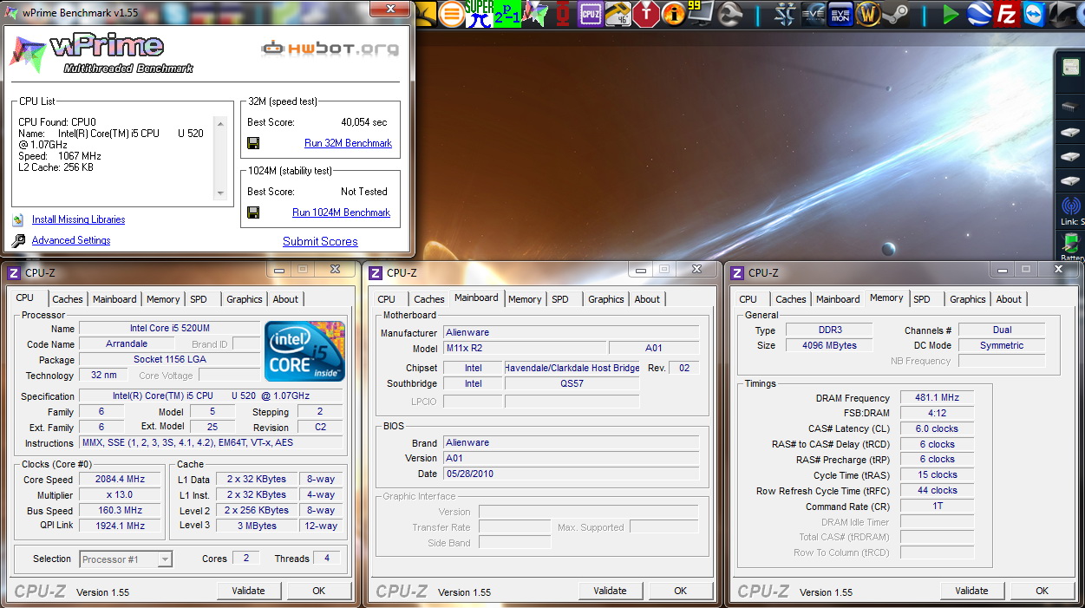The height and width of the screenshot is (608, 1085).
Task: Click the red stop-sign T dock icon
Action: [645, 14]
